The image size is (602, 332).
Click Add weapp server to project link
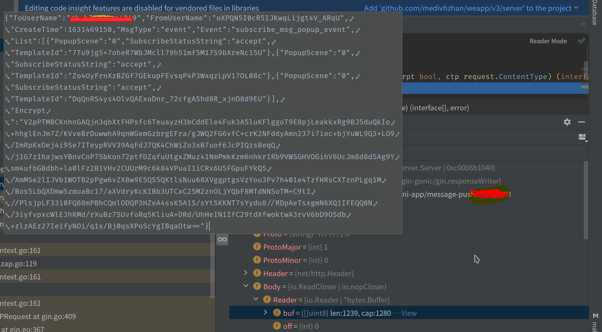point(468,8)
